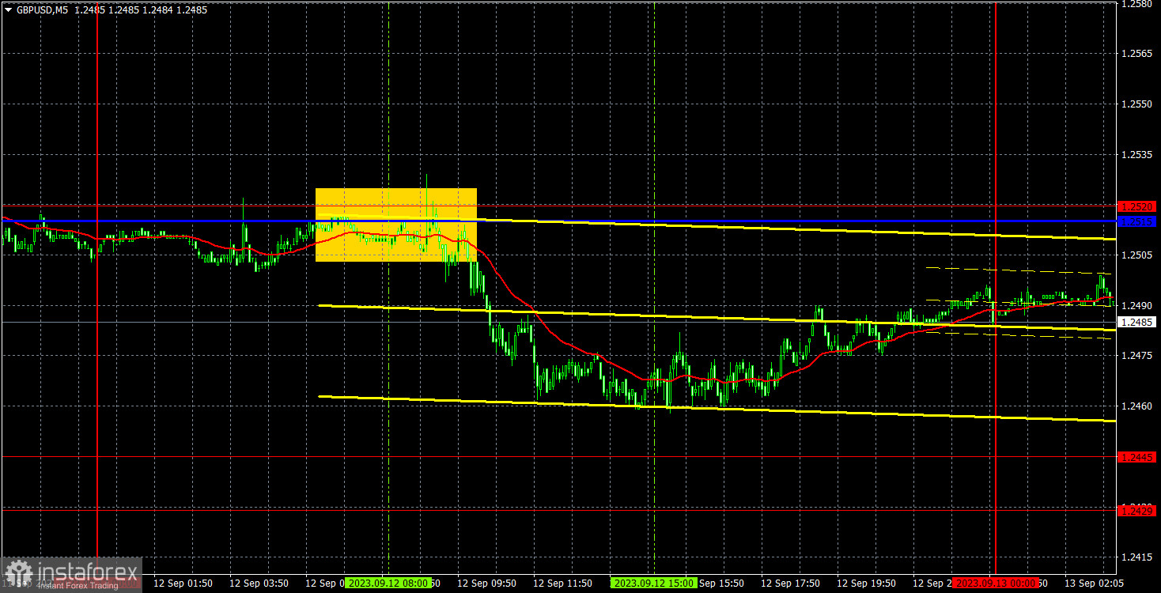Select the green 2023.09.12 15:00 time marker
The width and height of the screenshot is (1161, 593).
pos(653,583)
